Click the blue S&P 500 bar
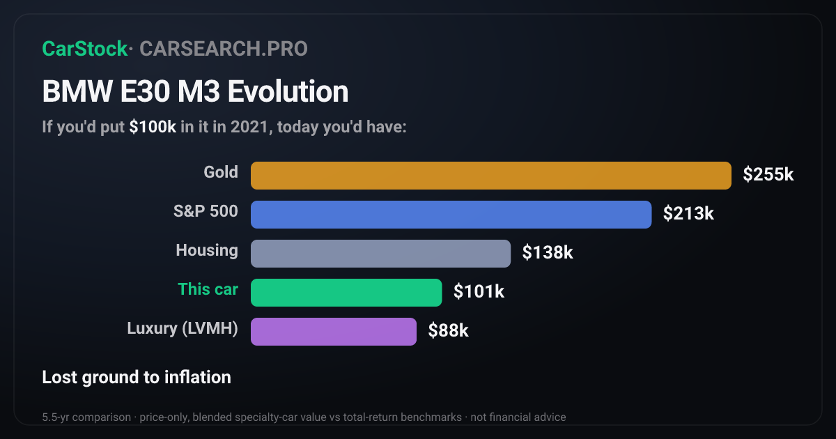 coord(451,215)
